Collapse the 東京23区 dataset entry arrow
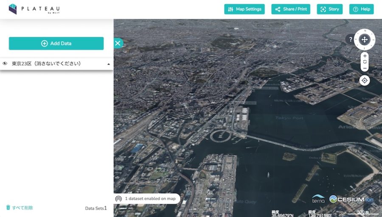This screenshot has width=382, height=217. pos(108,64)
